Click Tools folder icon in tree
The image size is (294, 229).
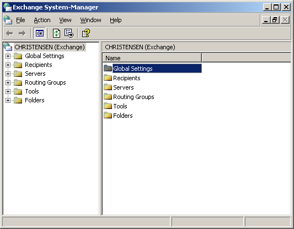coord(18,91)
